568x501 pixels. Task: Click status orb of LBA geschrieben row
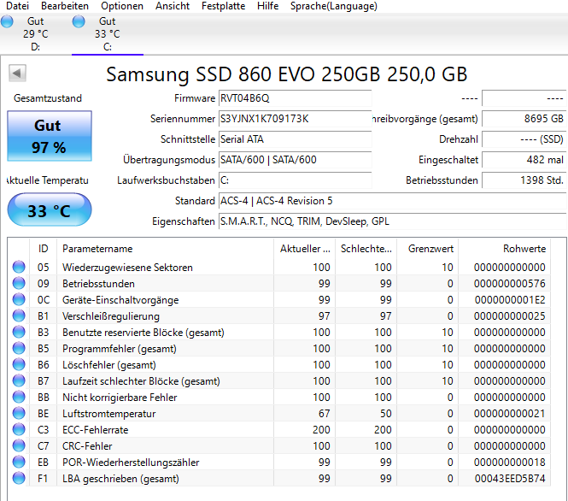[x=19, y=478]
